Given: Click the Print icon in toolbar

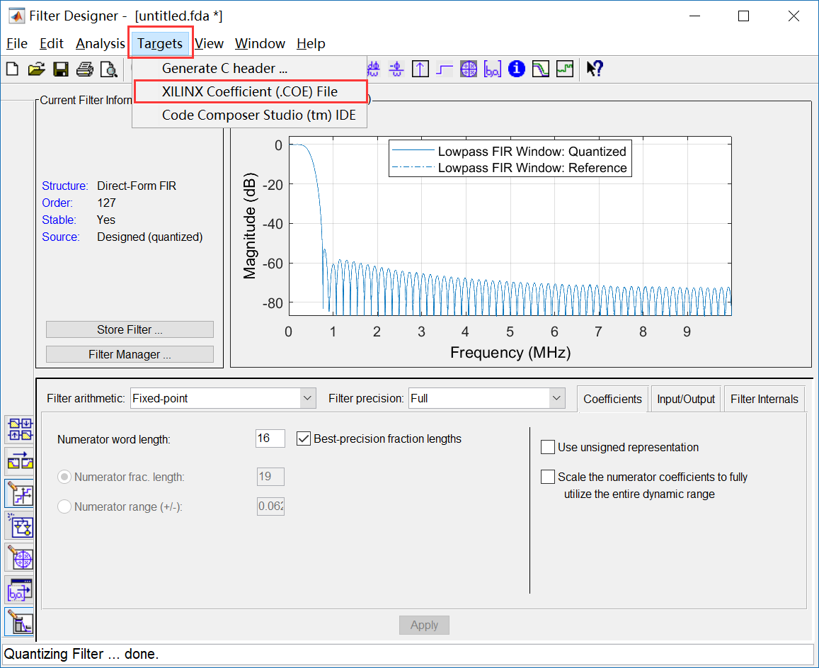Looking at the screenshot, I should 85,69.
